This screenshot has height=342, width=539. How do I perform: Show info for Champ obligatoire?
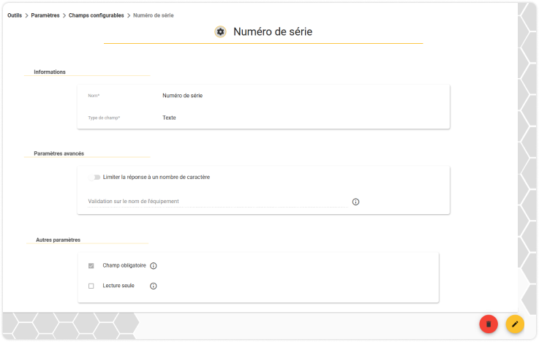pos(154,266)
